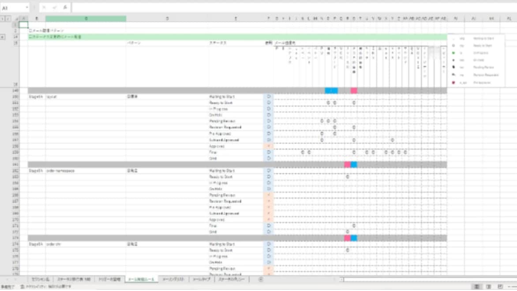Switch to Page Break Preview icon
517x291 pixels.
click(500, 287)
